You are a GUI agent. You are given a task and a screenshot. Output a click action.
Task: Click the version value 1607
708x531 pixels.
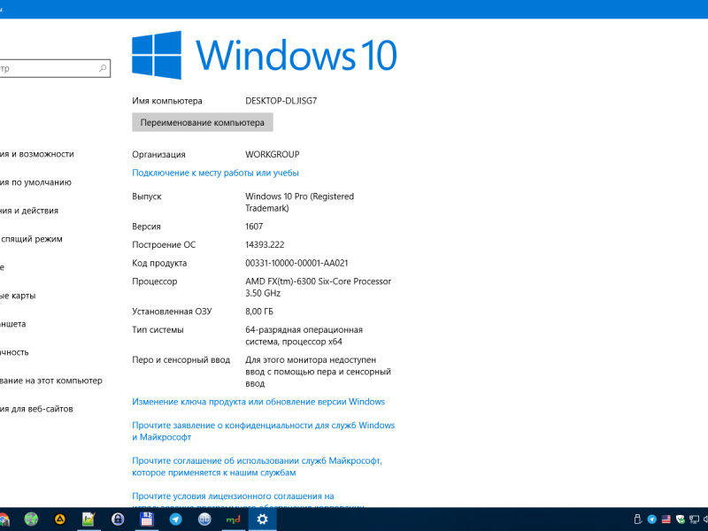click(254, 227)
